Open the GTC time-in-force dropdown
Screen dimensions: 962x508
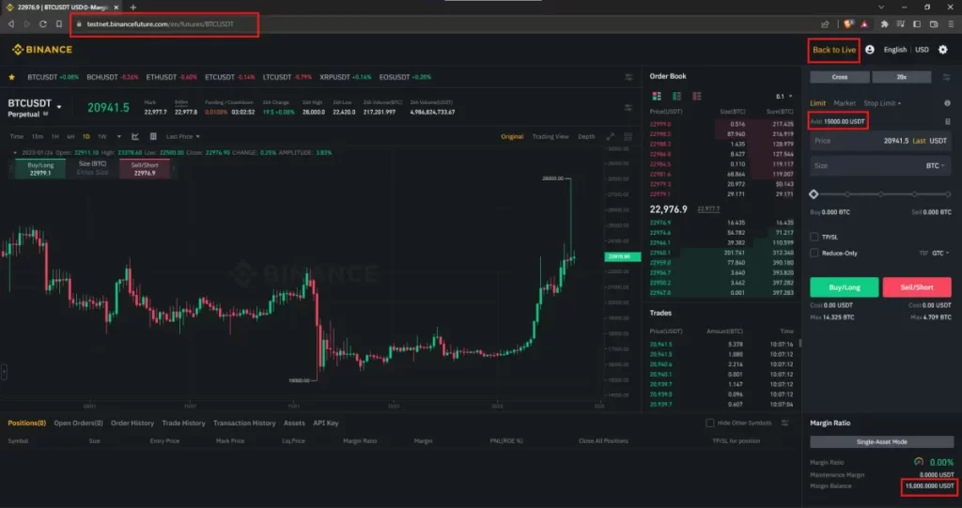point(930,254)
